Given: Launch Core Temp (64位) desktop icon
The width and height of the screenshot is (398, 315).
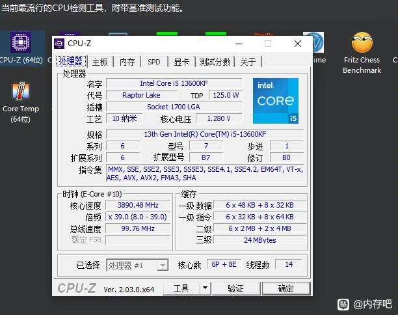Looking at the screenshot, I should point(21,102).
